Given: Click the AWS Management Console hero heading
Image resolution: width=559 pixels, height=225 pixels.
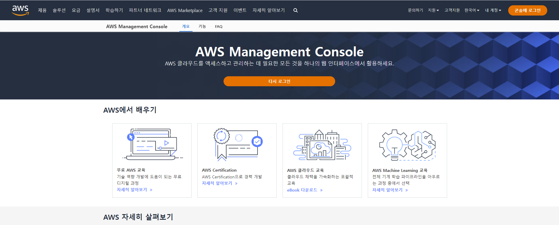Looking at the screenshot, I should [x=279, y=52].
